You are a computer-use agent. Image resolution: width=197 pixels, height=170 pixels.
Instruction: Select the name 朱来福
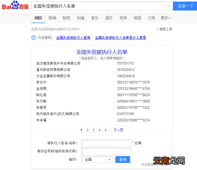(41, 120)
